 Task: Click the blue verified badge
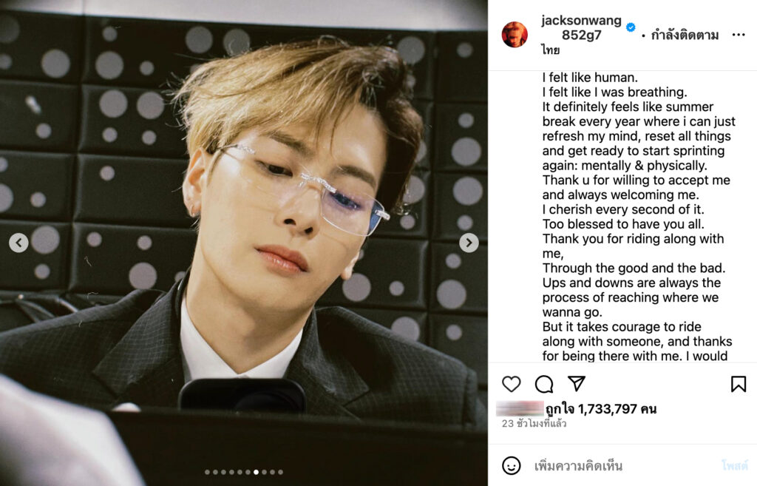tap(631, 27)
